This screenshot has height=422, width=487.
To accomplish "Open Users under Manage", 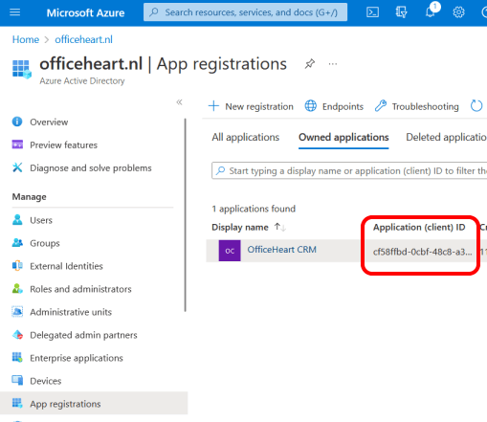I will point(41,220).
